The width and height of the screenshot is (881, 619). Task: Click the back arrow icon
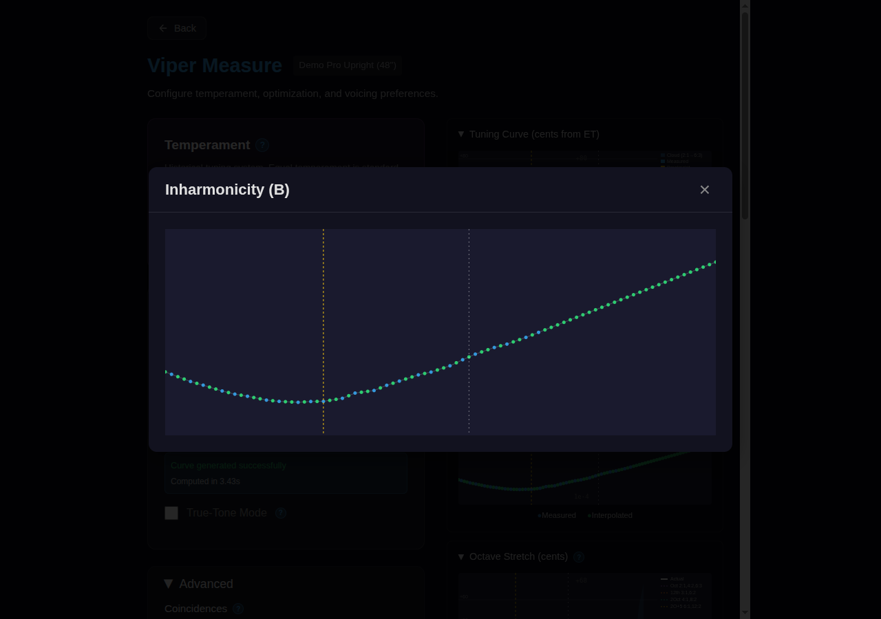[163, 28]
